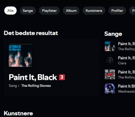This screenshot has height=117, width=135.
Task: Open The Rolling Stones artist link
Action: point(36,86)
